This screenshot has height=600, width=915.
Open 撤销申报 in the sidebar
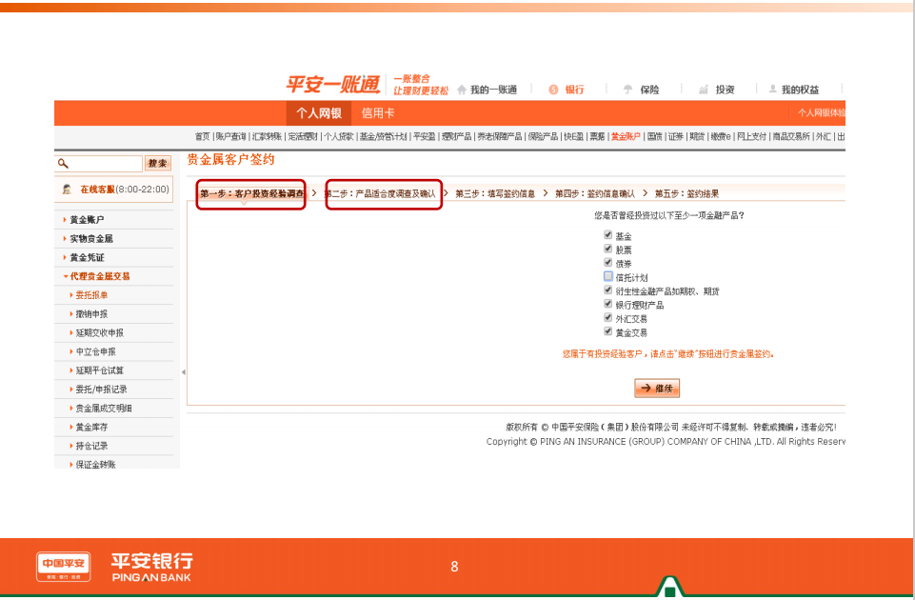tap(91, 313)
